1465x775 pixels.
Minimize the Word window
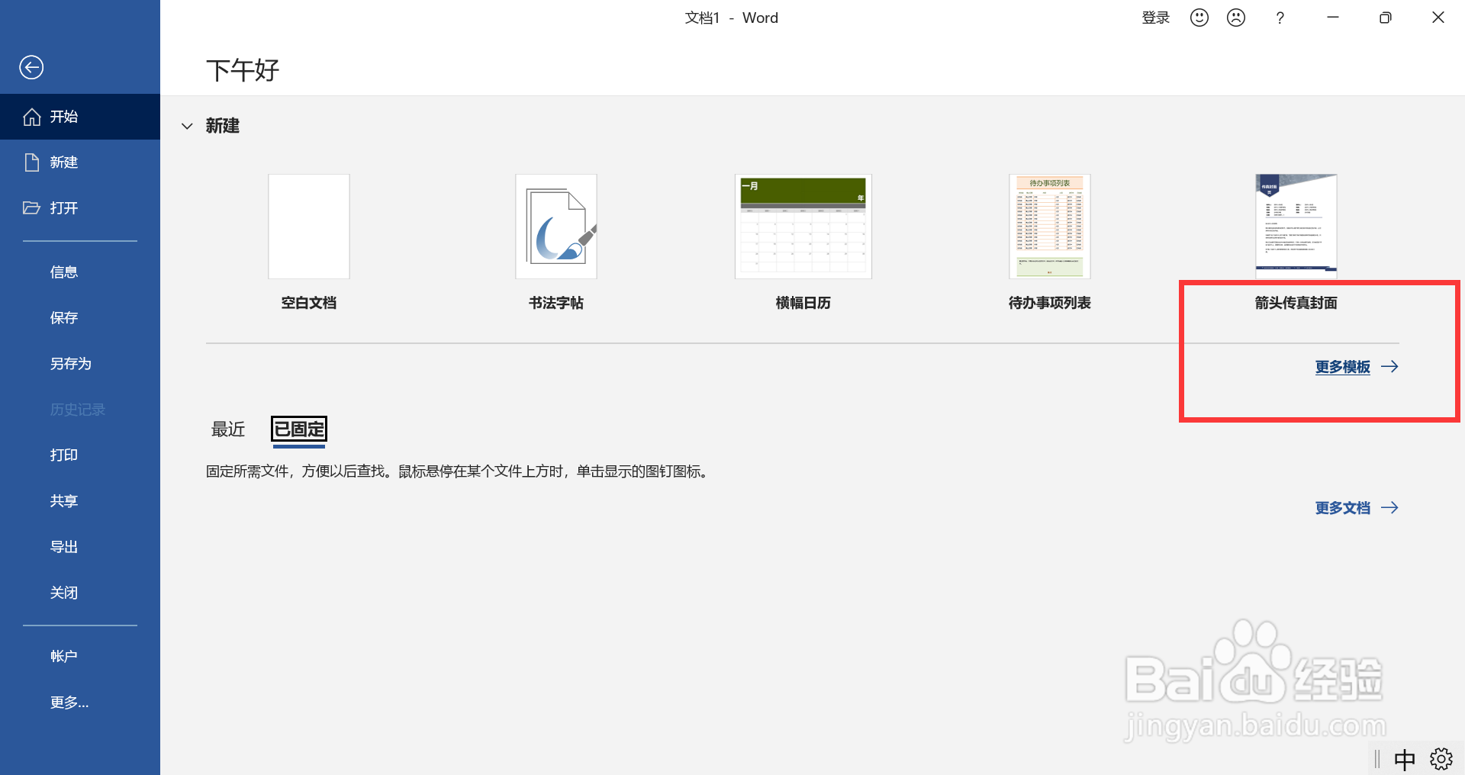click(1333, 18)
